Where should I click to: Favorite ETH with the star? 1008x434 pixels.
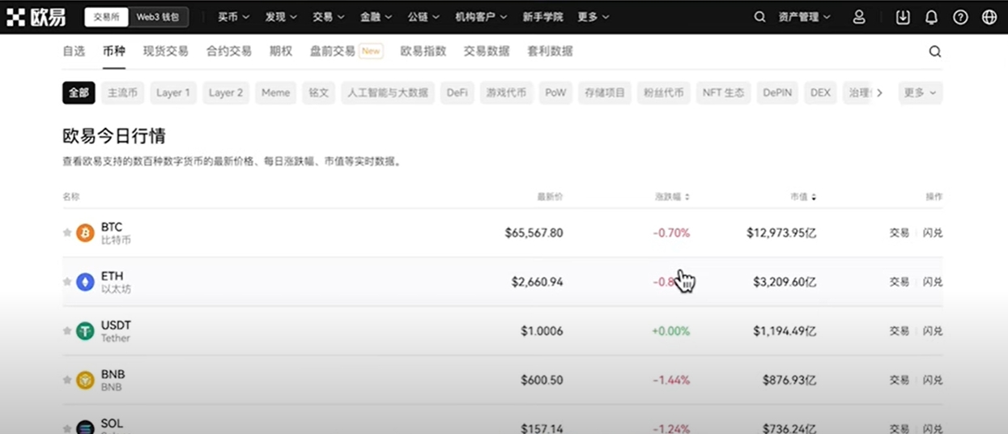coord(67,282)
